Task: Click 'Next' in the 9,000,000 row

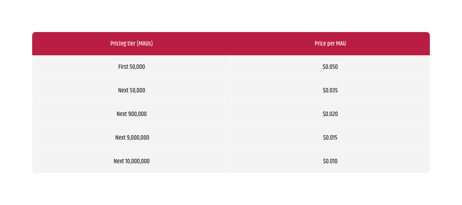Action: [x=120, y=138]
